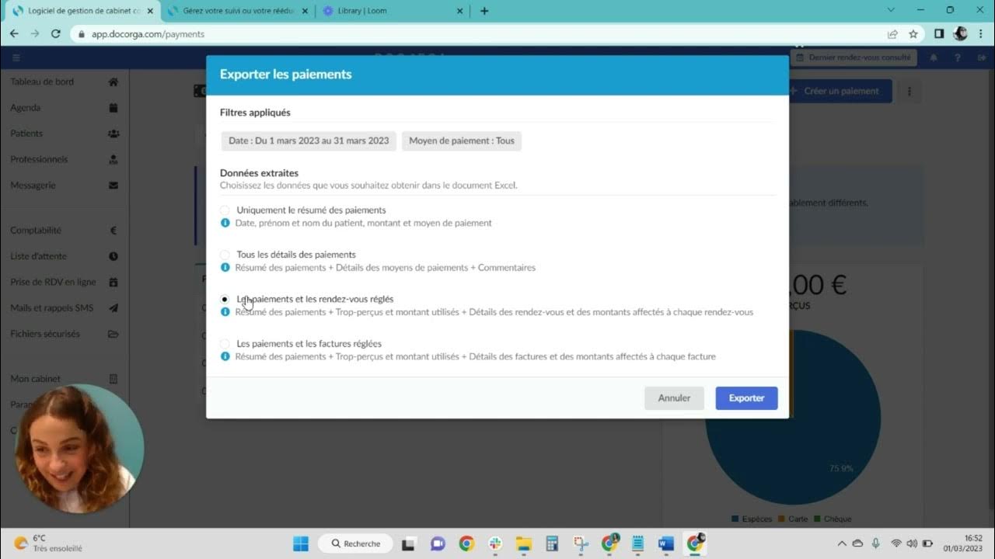The width and height of the screenshot is (995, 559).
Task: Expand Windows system tray hidden icons chevron
Action: [842, 543]
